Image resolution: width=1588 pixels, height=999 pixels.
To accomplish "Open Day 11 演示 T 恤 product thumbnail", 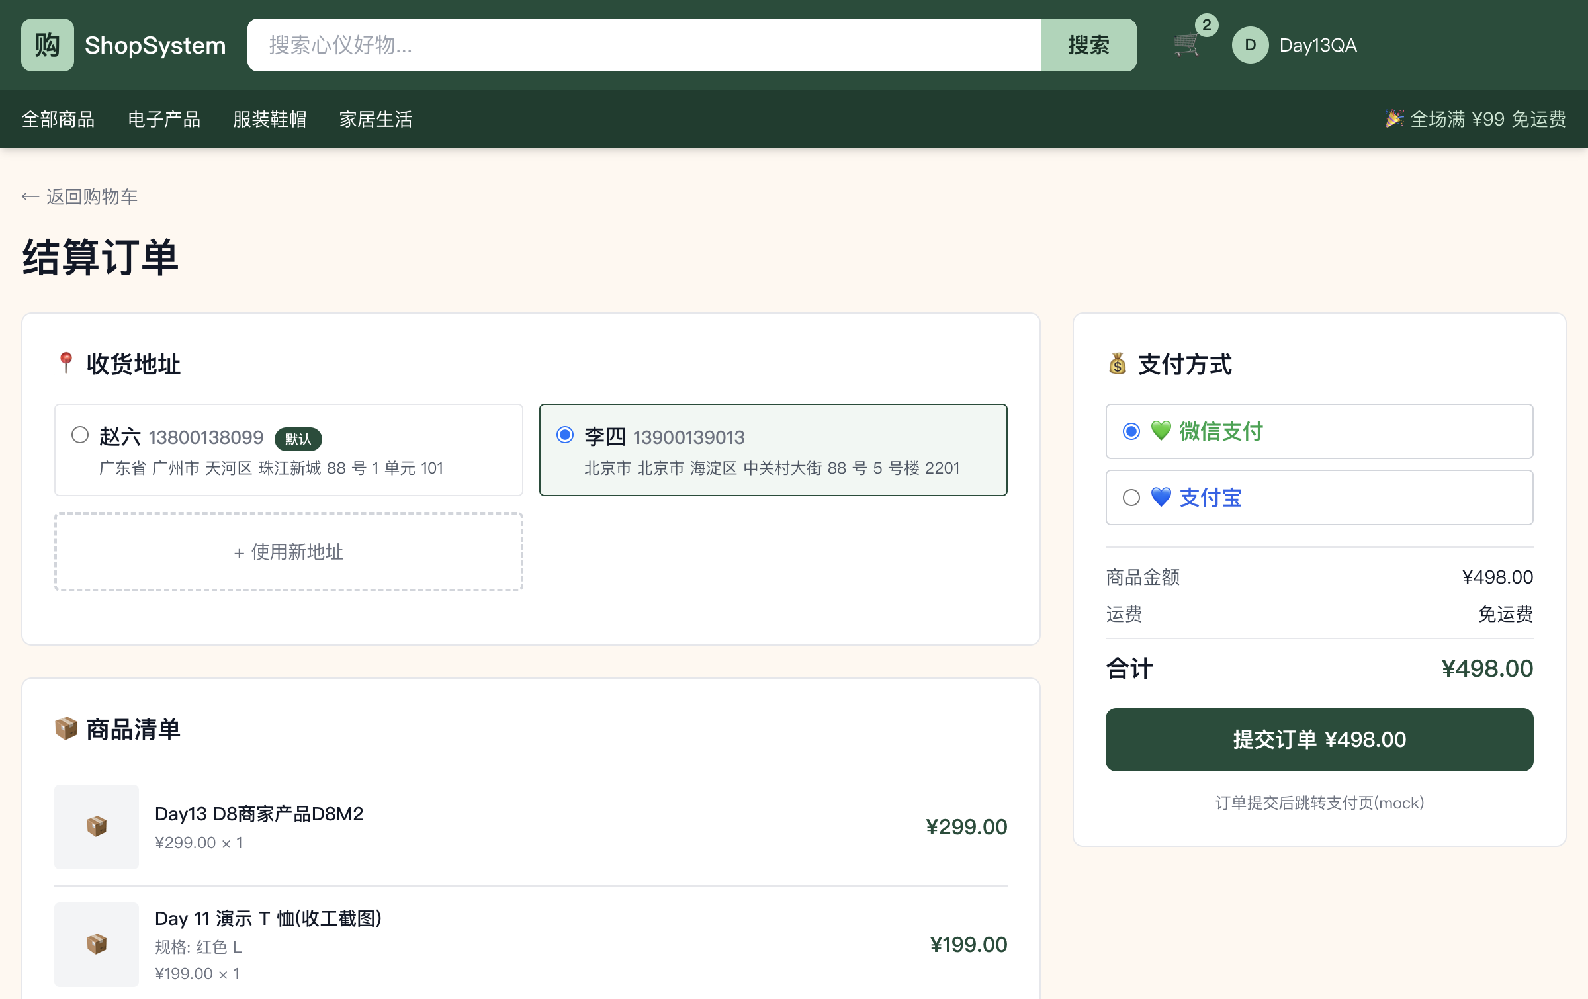I will pyautogui.click(x=97, y=945).
